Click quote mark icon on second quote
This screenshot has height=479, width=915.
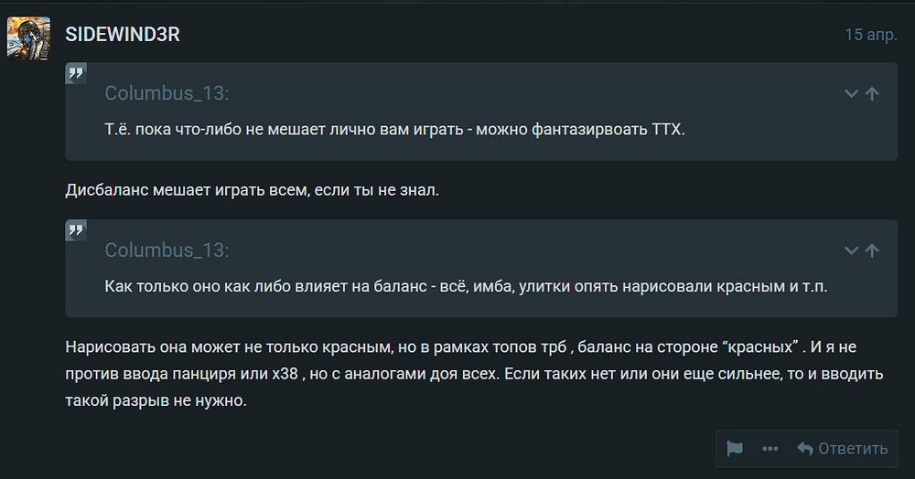[77, 230]
